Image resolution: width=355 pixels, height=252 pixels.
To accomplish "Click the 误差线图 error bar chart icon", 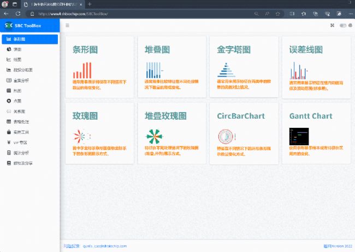I will (298, 70).
